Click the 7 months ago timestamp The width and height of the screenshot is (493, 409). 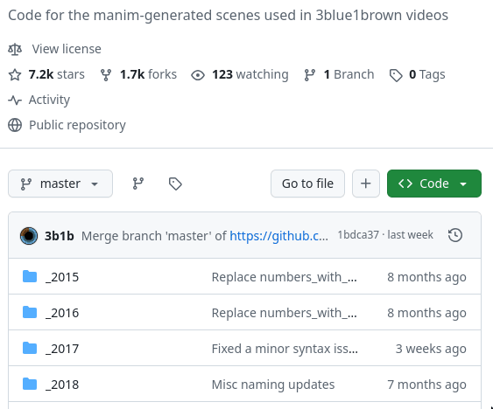tap(426, 385)
